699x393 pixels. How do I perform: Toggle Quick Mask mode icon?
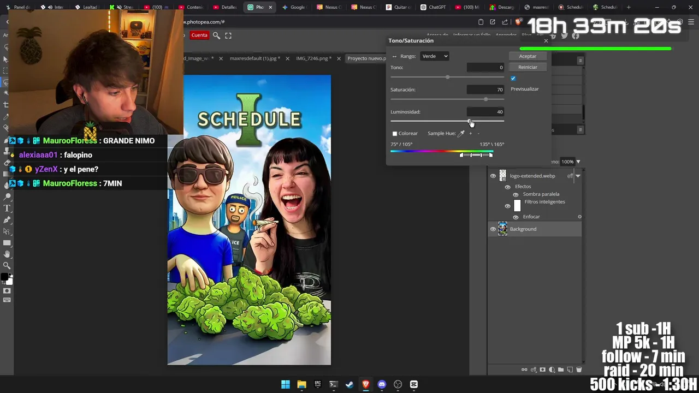pos(7,290)
